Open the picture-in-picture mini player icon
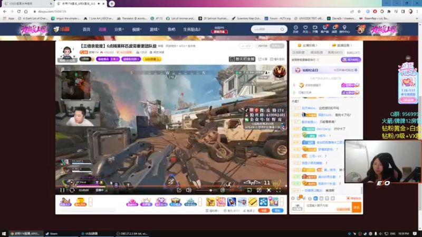Screen dimensions: 422x237 pyautogui.click(x=250, y=190)
